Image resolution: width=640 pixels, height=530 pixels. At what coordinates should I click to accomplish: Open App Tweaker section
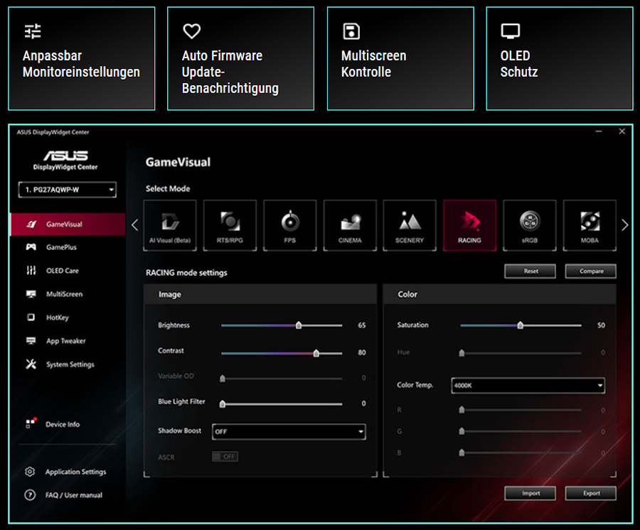point(68,341)
